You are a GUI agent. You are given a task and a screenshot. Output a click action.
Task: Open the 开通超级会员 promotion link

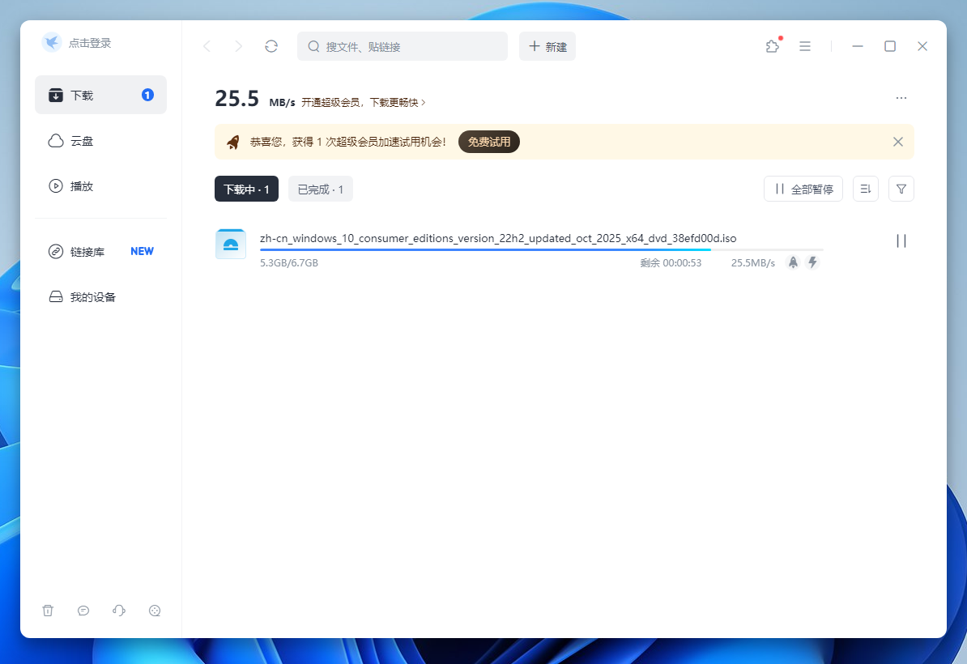pos(364,102)
